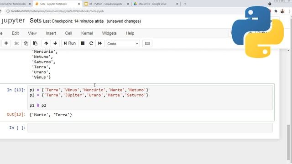
Task: Click the p1 & p2 expression line
Action: coord(38,105)
